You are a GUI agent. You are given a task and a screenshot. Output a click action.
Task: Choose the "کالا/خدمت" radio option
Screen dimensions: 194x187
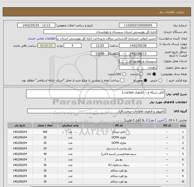[x=123, y=74]
